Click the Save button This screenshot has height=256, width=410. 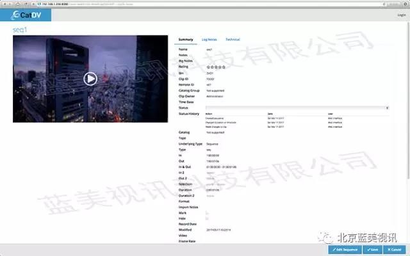point(372,250)
